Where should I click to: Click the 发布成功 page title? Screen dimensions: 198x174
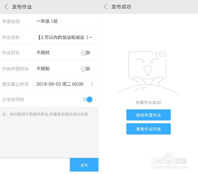click(x=121, y=7)
